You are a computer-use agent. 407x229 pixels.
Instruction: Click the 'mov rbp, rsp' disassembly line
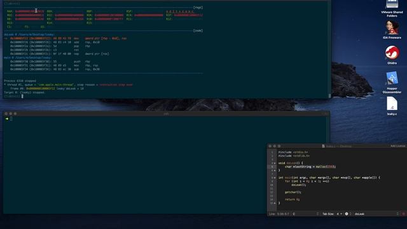[x=54, y=66]
